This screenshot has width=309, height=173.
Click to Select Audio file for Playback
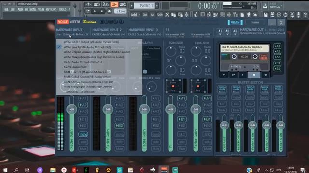point(244,49)
